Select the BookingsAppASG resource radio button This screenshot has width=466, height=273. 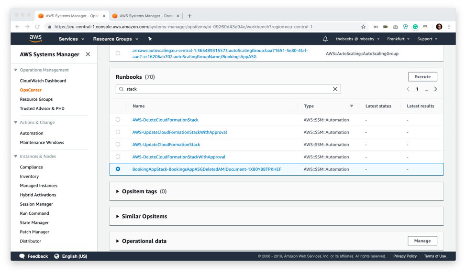(118, 53)
